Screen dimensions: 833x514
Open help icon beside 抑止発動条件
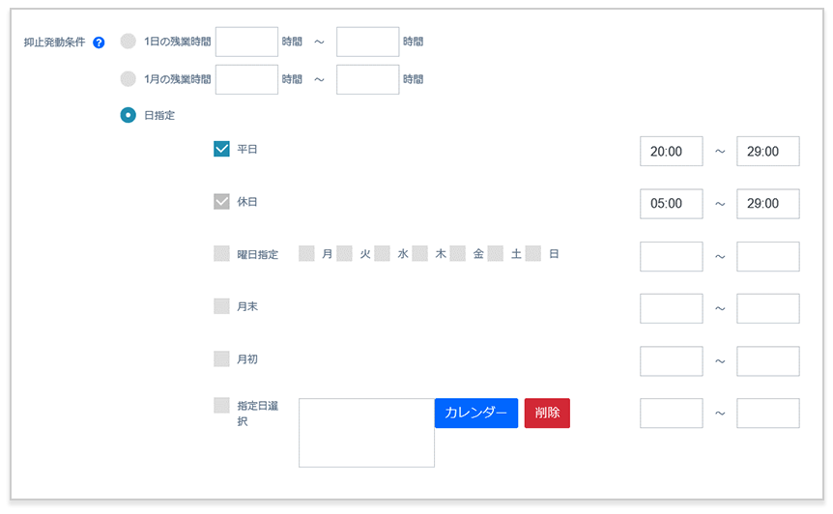(99, 43)
